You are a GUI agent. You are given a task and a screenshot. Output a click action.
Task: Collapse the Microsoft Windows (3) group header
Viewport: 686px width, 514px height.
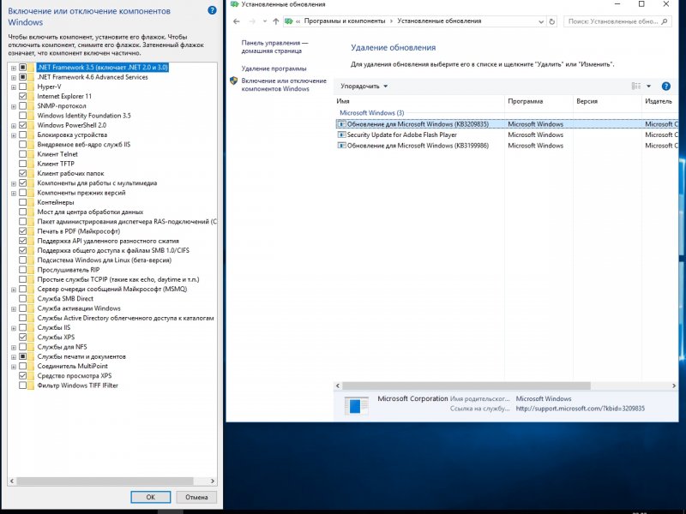[x=372, y=113]
